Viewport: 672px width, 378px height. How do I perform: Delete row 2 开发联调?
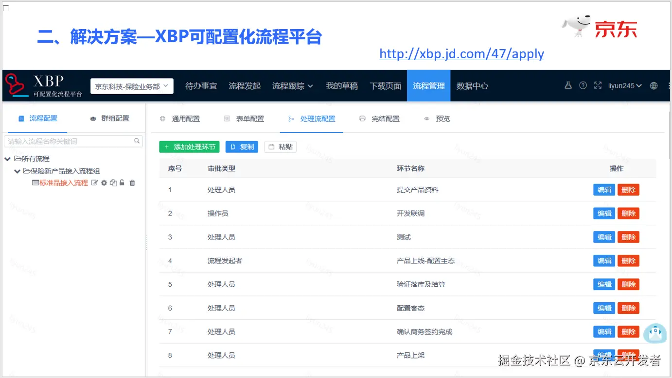(x=628, y=214)
